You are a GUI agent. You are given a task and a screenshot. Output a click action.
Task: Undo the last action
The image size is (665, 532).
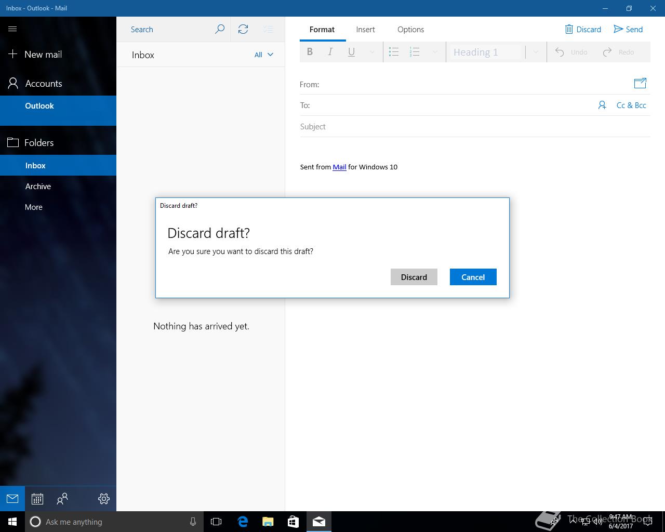point(571,52)
